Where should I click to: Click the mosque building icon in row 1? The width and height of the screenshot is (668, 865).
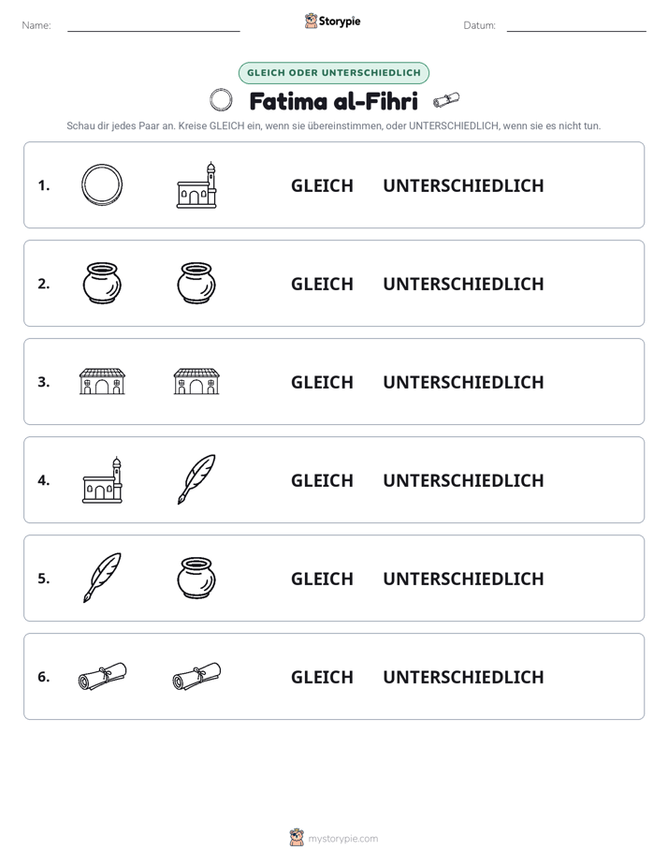196,185
